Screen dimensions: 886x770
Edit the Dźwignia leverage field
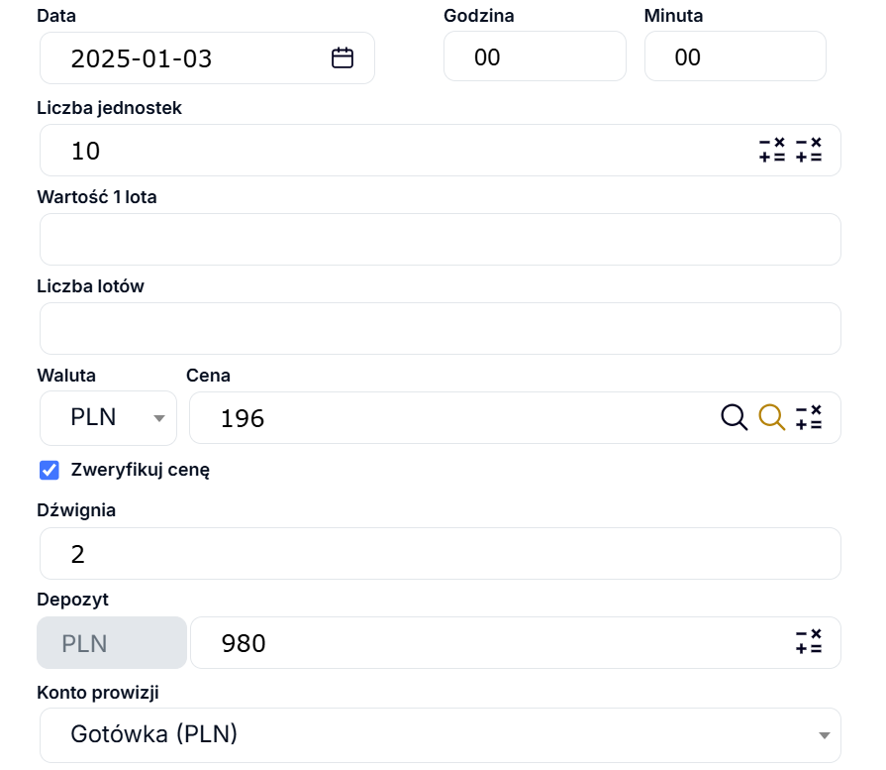pos(440,553)
